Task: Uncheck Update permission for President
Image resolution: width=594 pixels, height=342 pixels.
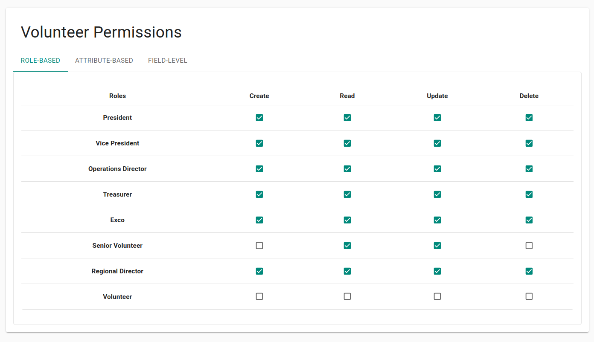Action: tap(437, 118)
